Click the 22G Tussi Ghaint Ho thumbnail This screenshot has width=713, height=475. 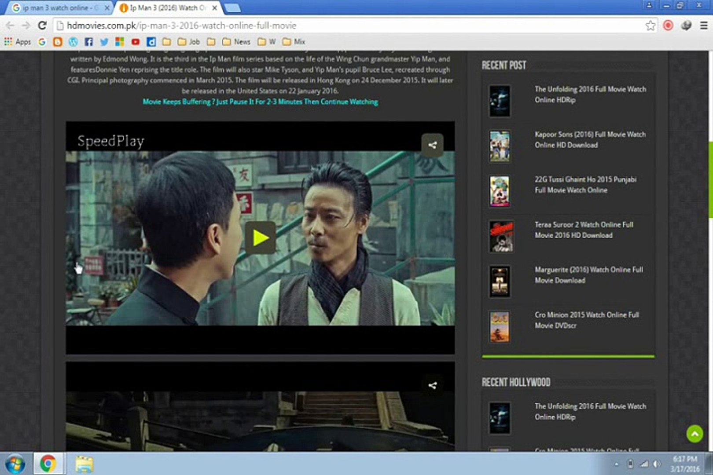[500, 191]
